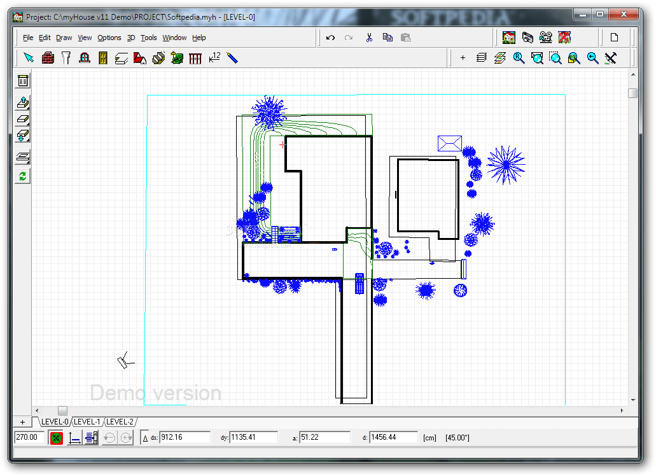
Task: Select the arrow pointer tool
Action: click(x=29, y=58)
